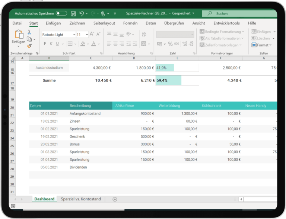Switch to the Zeichnen tab
The image size is (286, 219).
click(77, 23)
